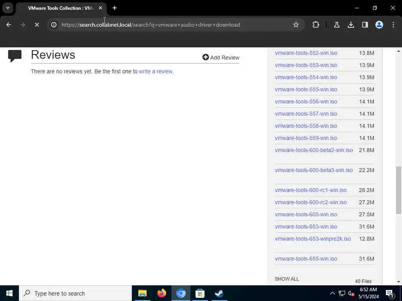The height and width of the screenshot is (301, 402).
Task: Click the 21.8M size for beta2-win.iso
Action: [x=366, y=150]
